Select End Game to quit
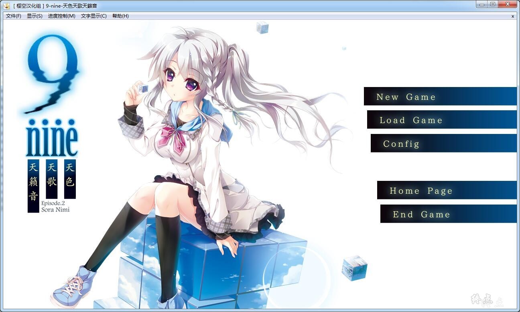 (x=448, y=214)
